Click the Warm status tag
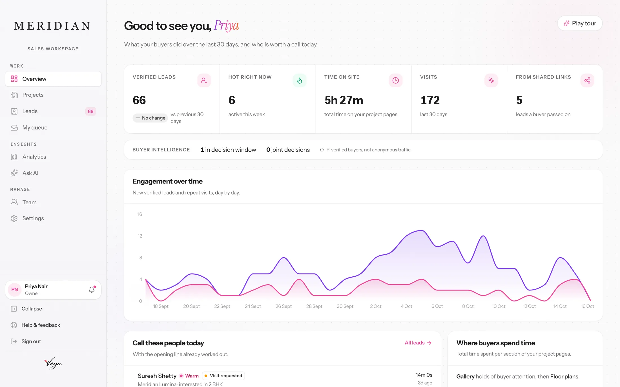 (x=189, y=376)
